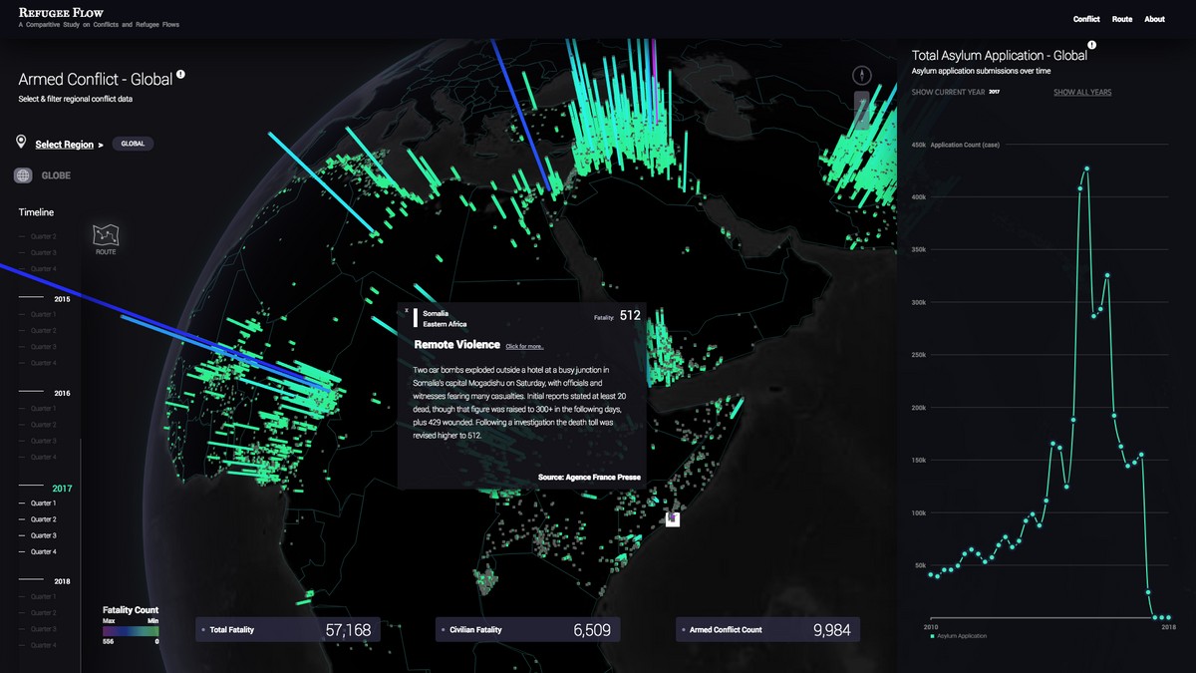Open the About page in top navigation
Viewport: 1196px width, 673px height.
[x=1154, y=19]
